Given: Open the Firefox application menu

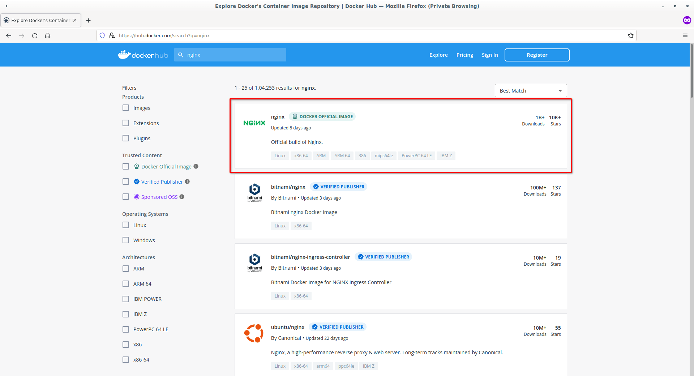Looking at the screenshot, I should pos(685,35).
